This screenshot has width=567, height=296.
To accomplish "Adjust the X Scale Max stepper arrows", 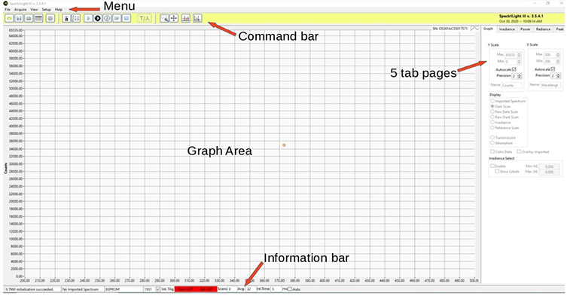I will 558,55.
